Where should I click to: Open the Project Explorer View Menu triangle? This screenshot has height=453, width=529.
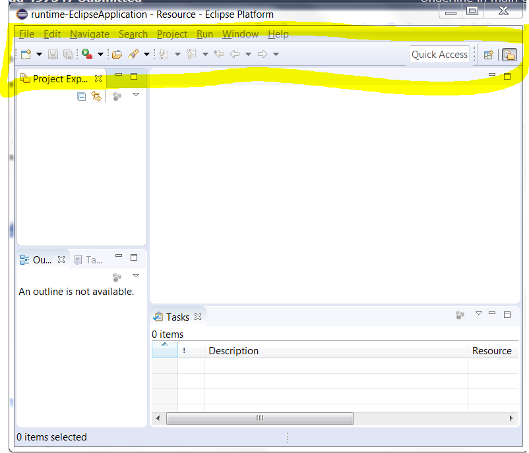click(136, 95)
